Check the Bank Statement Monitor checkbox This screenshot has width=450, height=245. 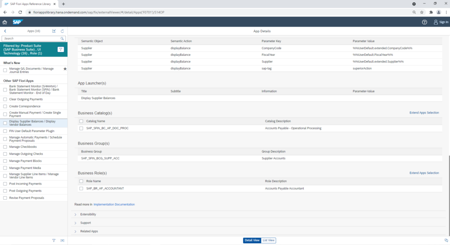[x=5, y=90]
